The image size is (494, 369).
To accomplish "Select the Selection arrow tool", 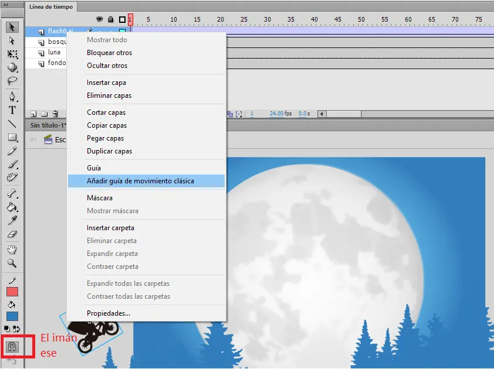I will click(12, 27).
